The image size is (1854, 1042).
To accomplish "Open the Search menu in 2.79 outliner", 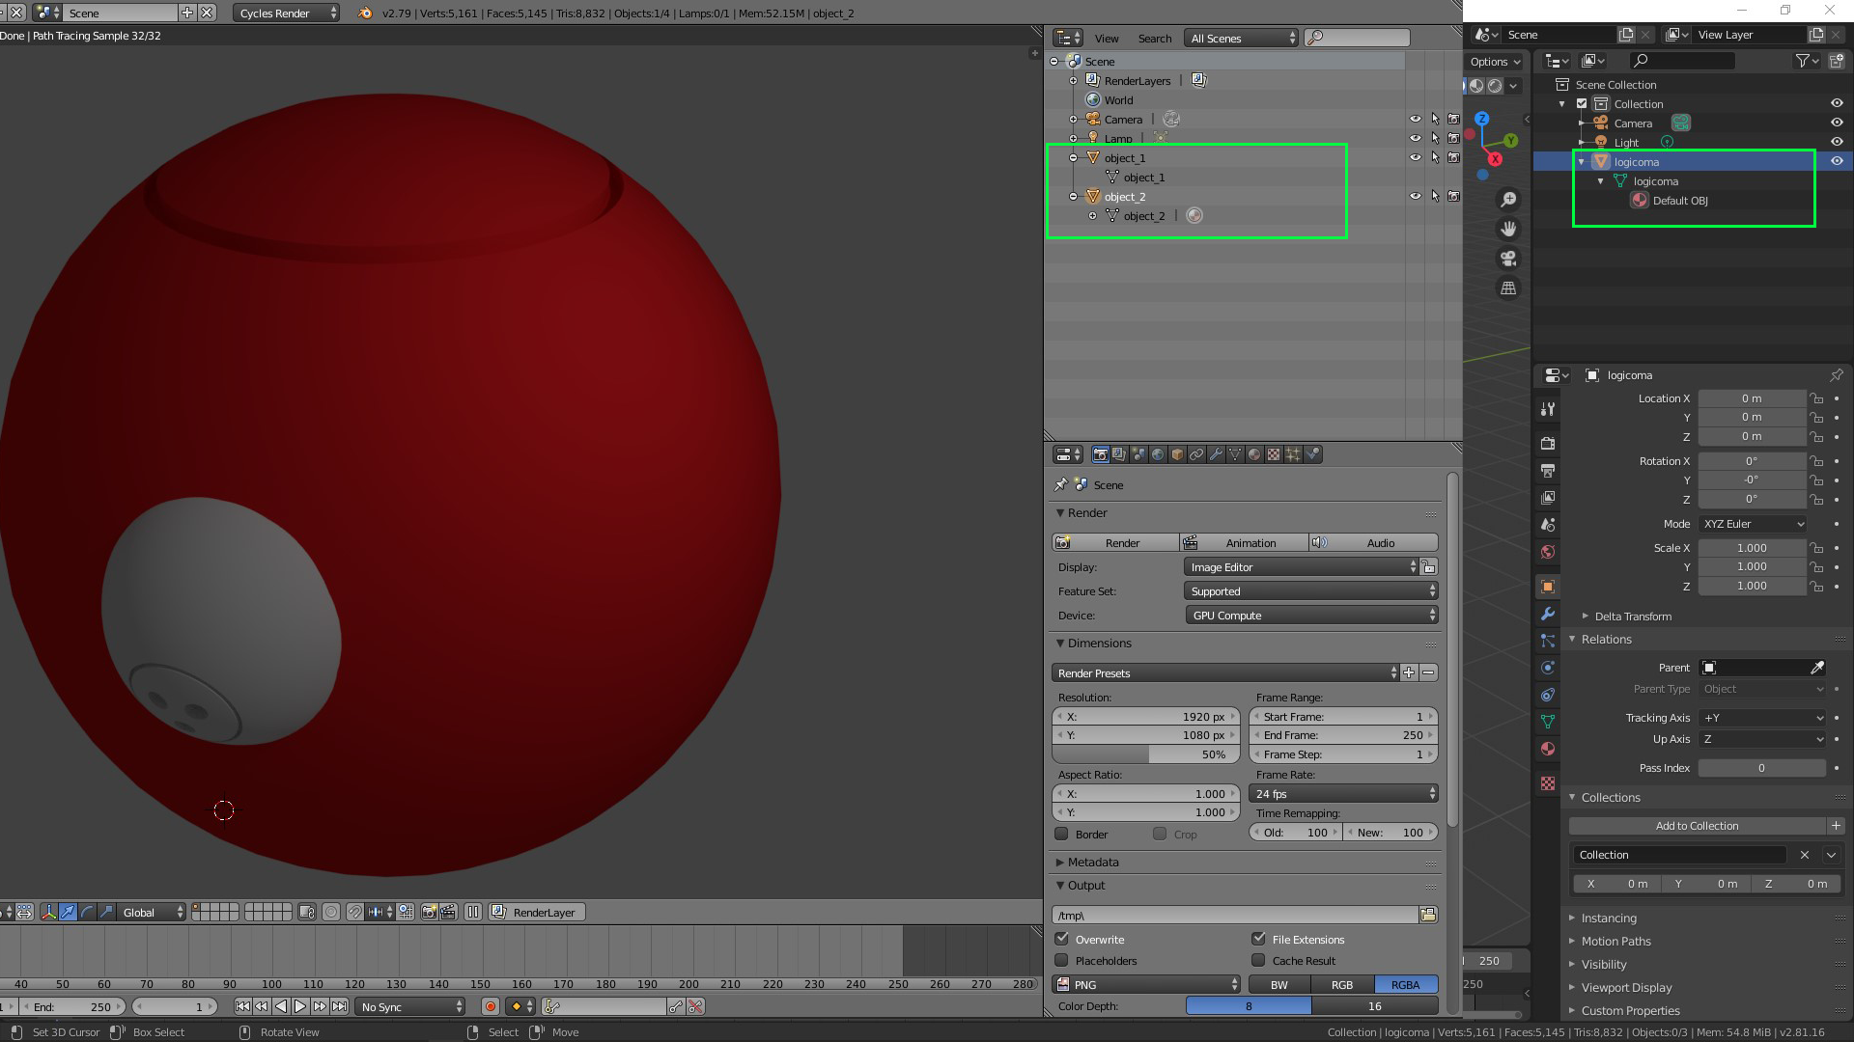I will click(x=1154, y=39).
